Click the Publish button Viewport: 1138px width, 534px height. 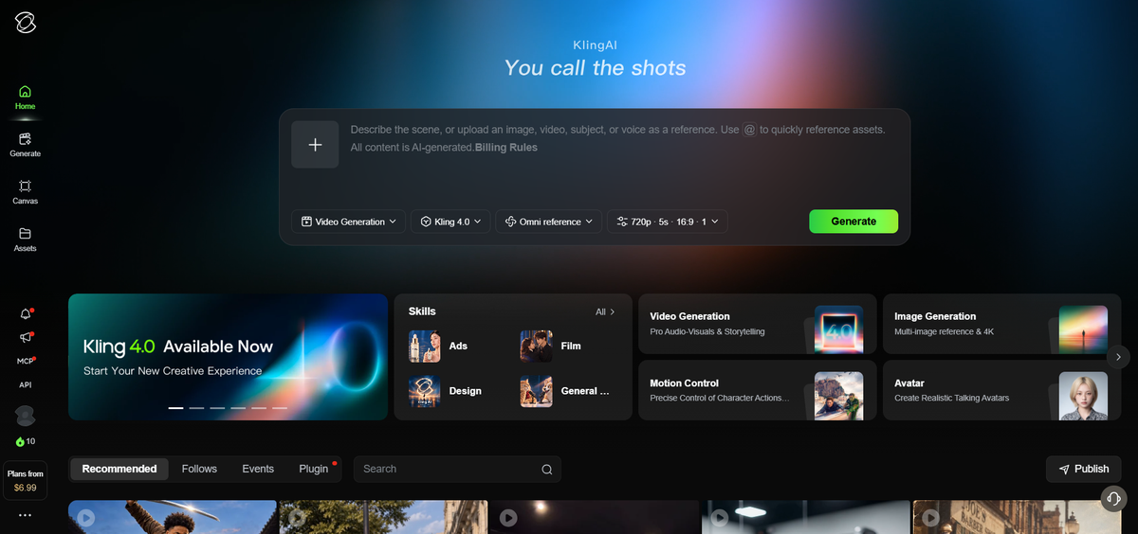pos(1084,469)
